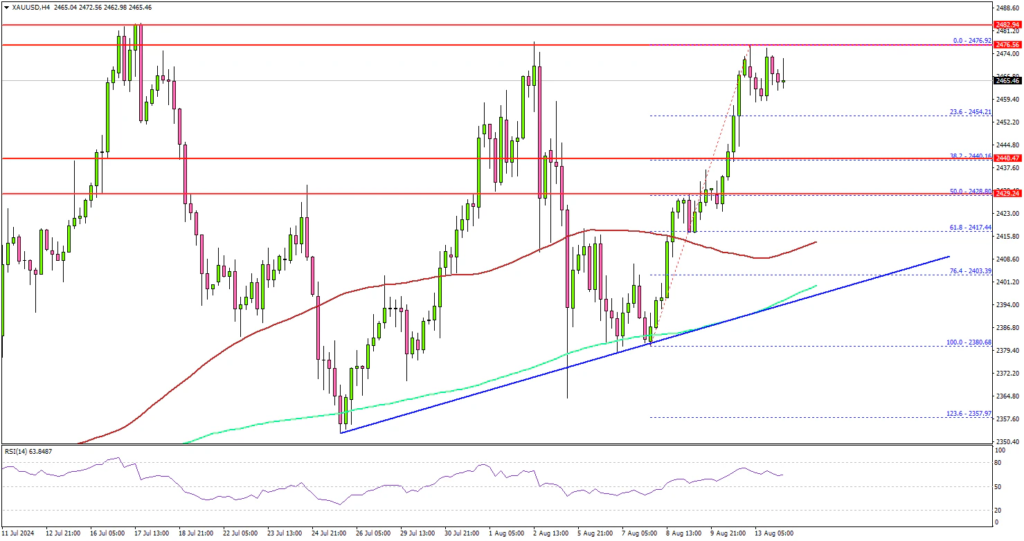This screenshot has width=1024, height=541.
Task: Click the 24 Jul 21:00 time axis label
Action: [330, 533]
